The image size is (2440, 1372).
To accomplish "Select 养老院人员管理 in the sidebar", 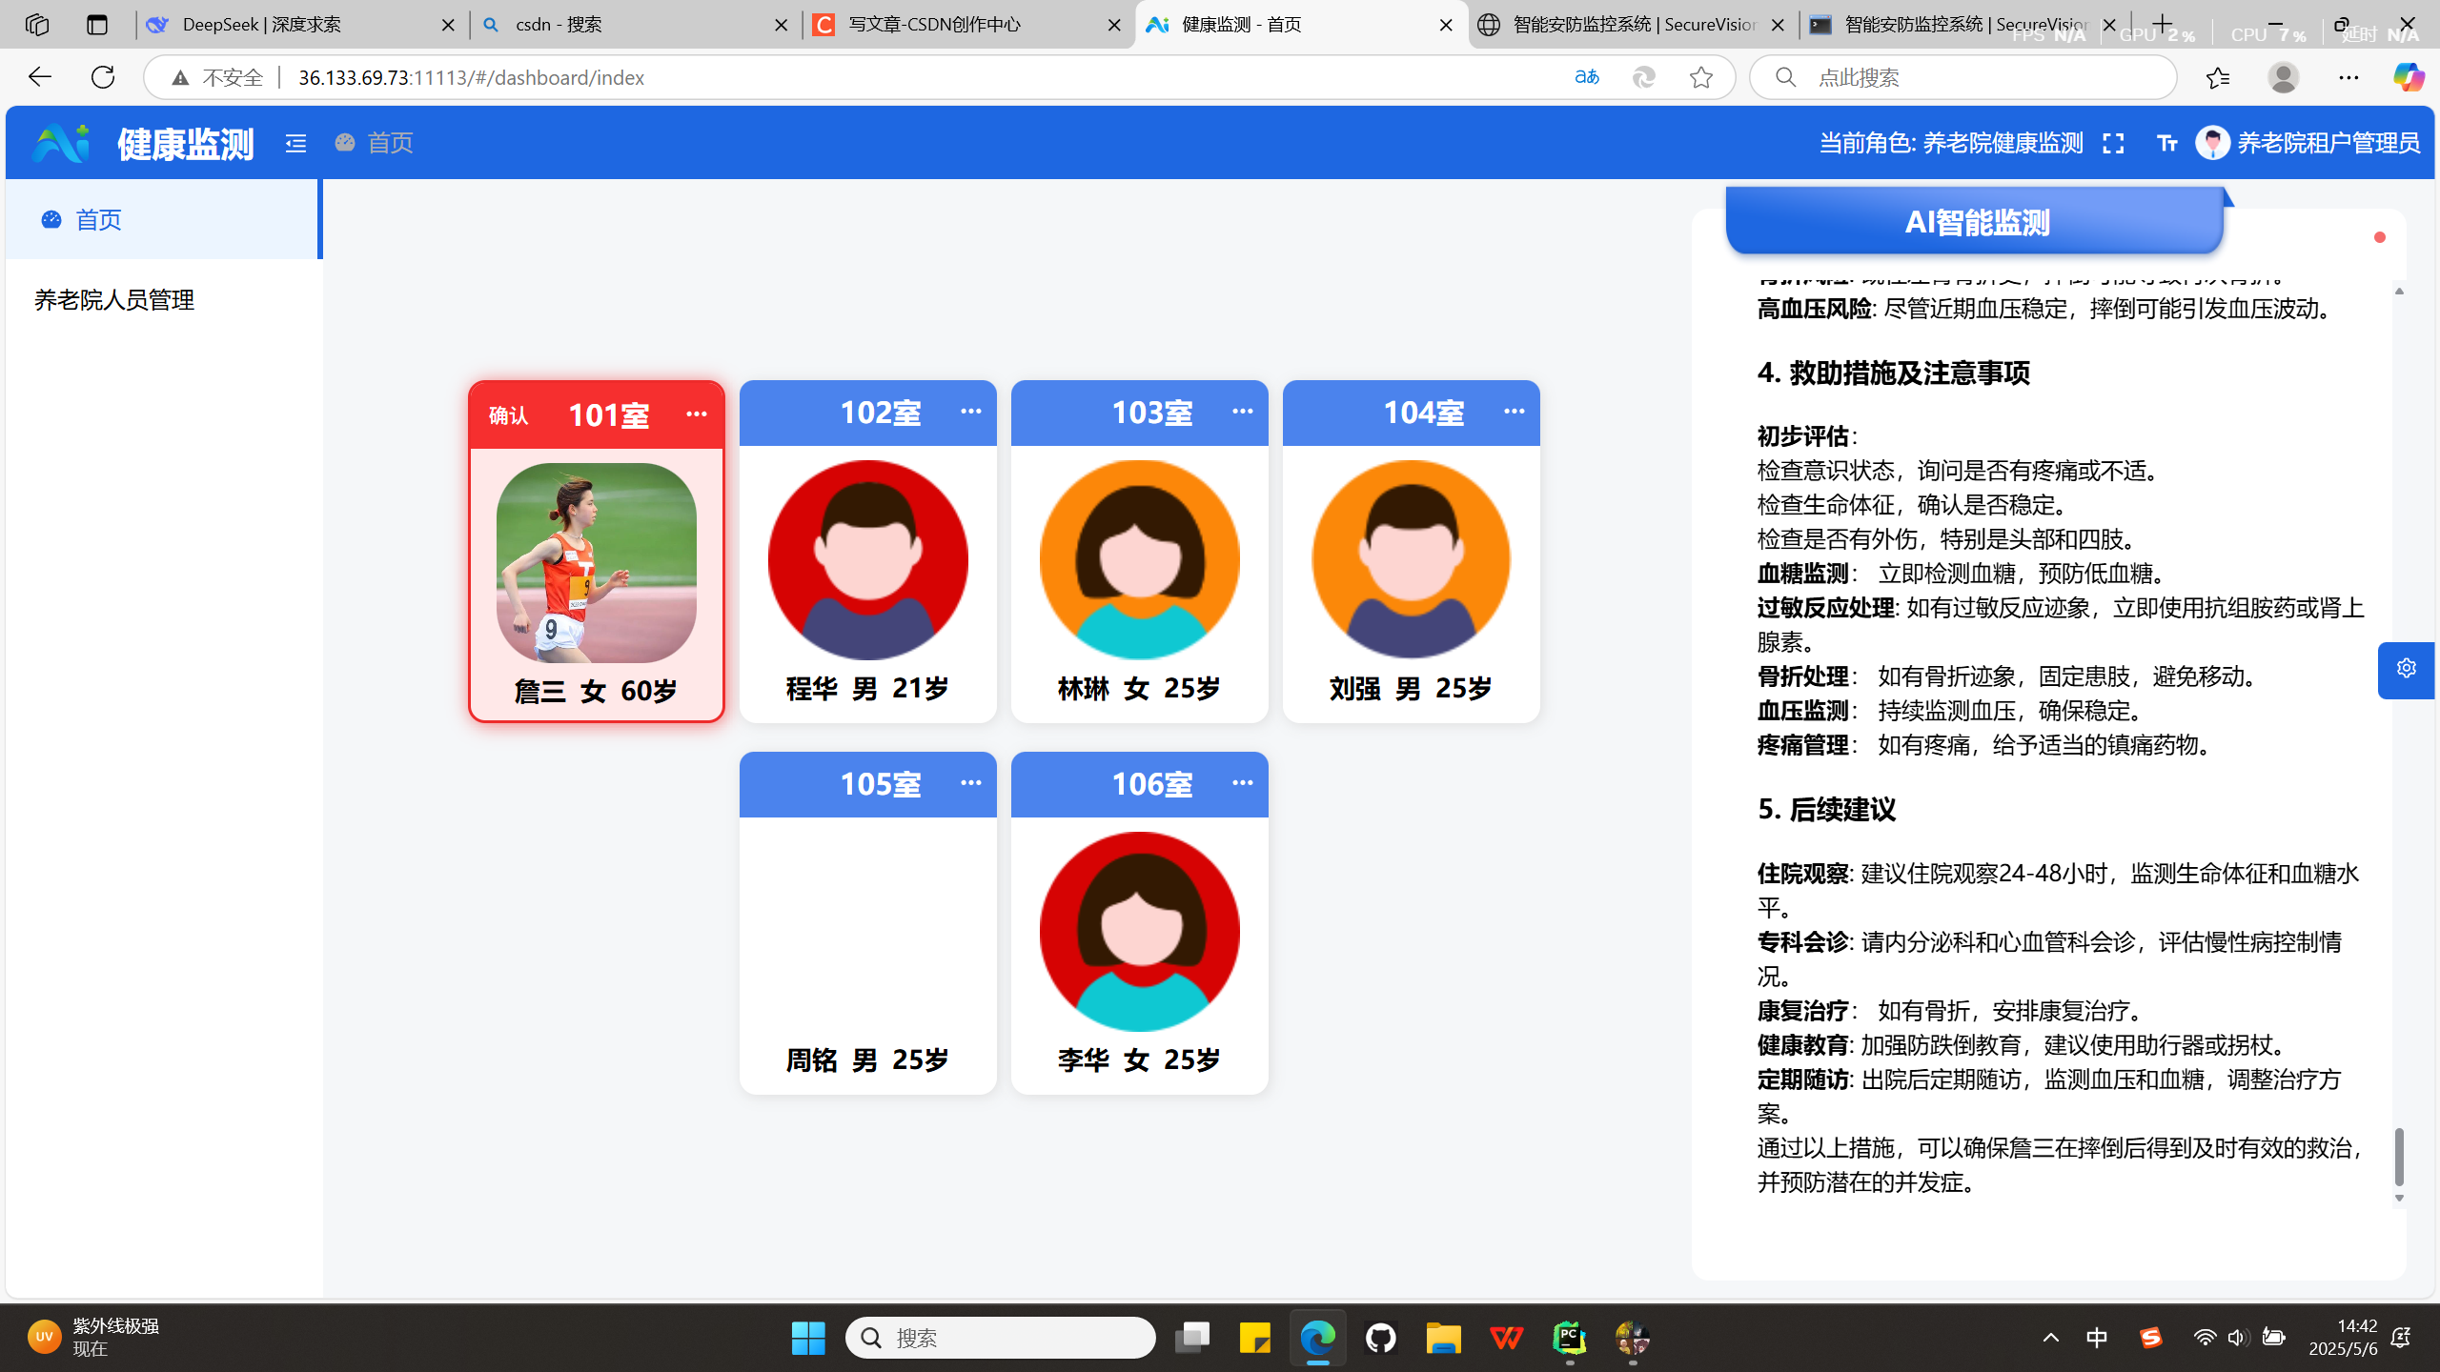I will point(114,300).
